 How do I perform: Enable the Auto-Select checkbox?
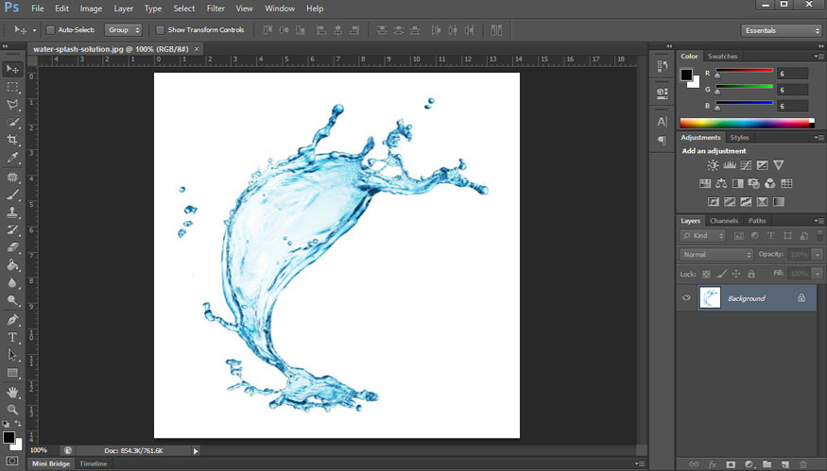click(50, 30)
